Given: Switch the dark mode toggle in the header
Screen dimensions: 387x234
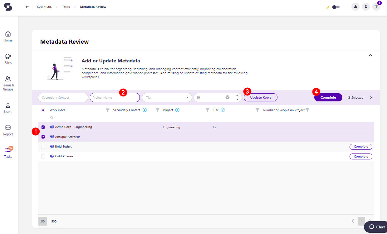Looking at the screenshot, I should [x=336, y=7].
